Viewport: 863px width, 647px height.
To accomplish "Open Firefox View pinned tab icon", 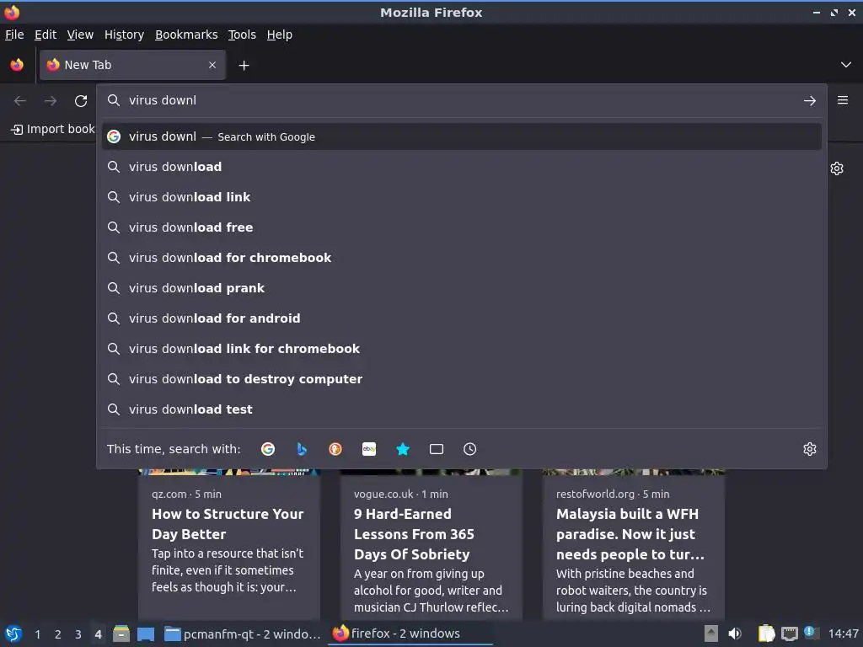I will [17, 65].
